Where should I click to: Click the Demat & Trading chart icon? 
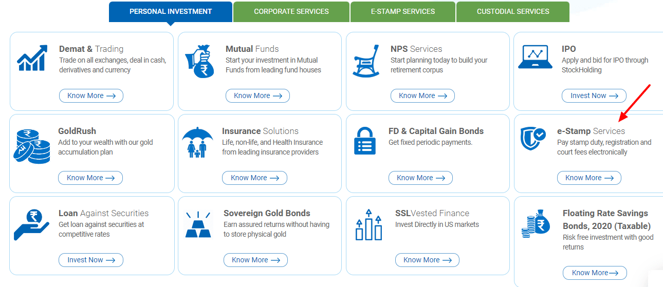pos(32,58)
